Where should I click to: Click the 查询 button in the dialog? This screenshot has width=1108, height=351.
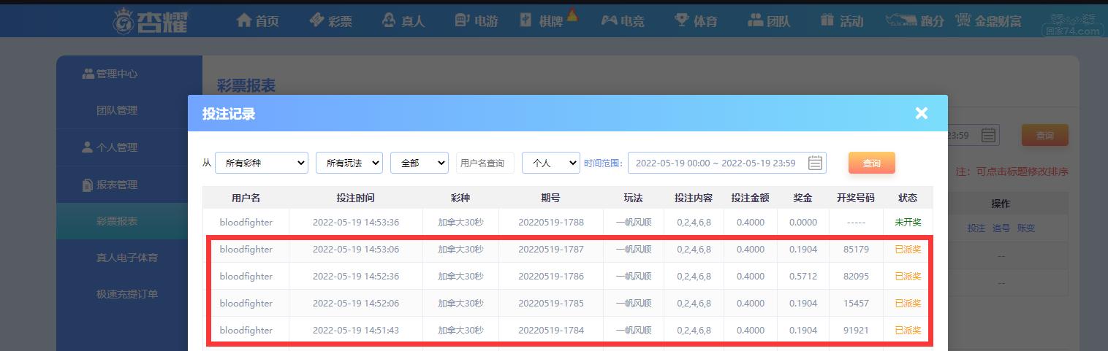872,163
